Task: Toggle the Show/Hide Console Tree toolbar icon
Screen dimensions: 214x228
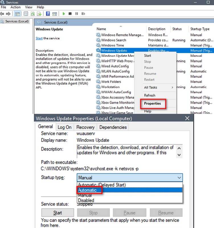Action: point(17,14)
